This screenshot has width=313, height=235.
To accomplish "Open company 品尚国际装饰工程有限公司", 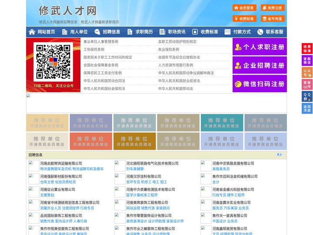I will (x=61, y=215).
